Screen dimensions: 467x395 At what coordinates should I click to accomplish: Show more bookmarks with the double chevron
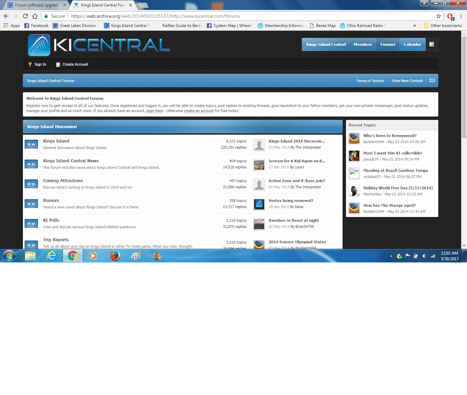[415, 26]
